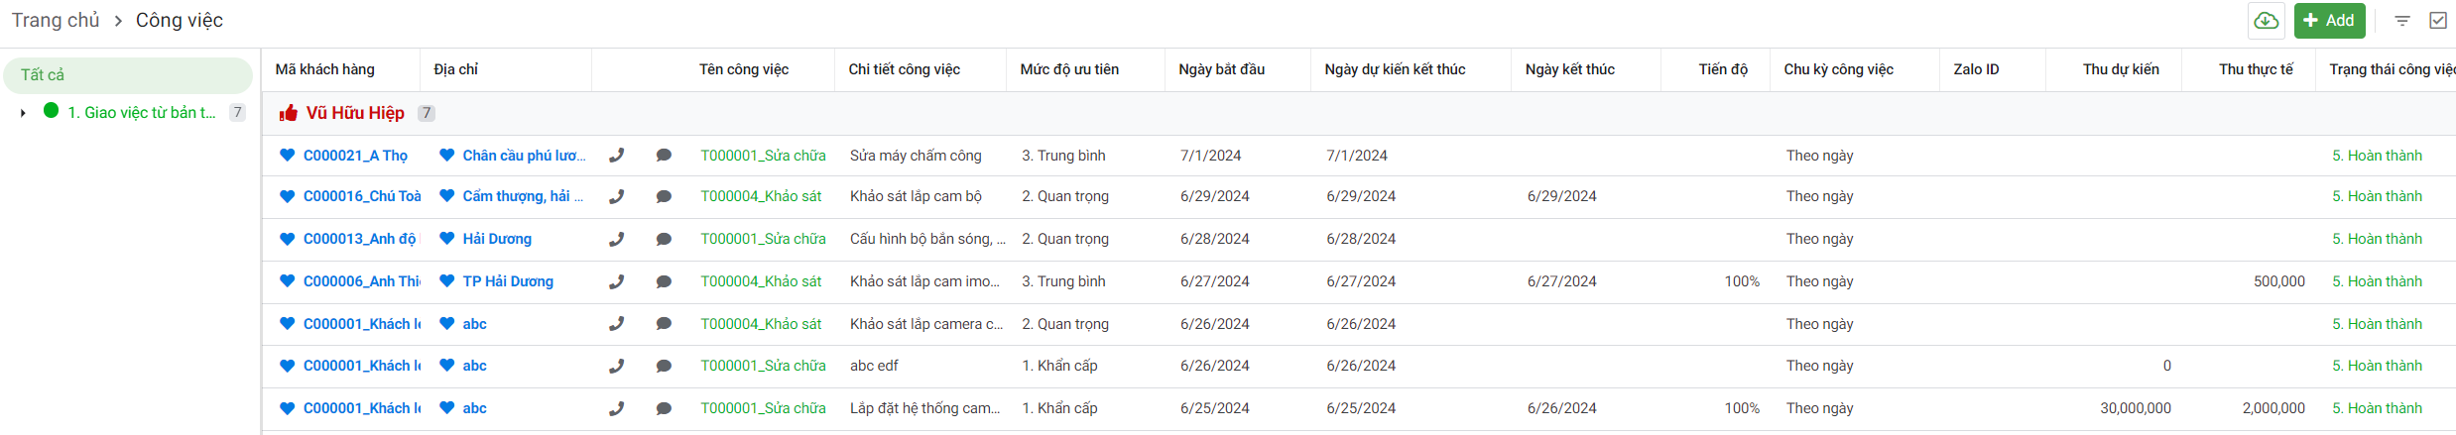Expand the Giao việc từ bản tree item
Screen dimensions: 2456x435
coord(23,113)
